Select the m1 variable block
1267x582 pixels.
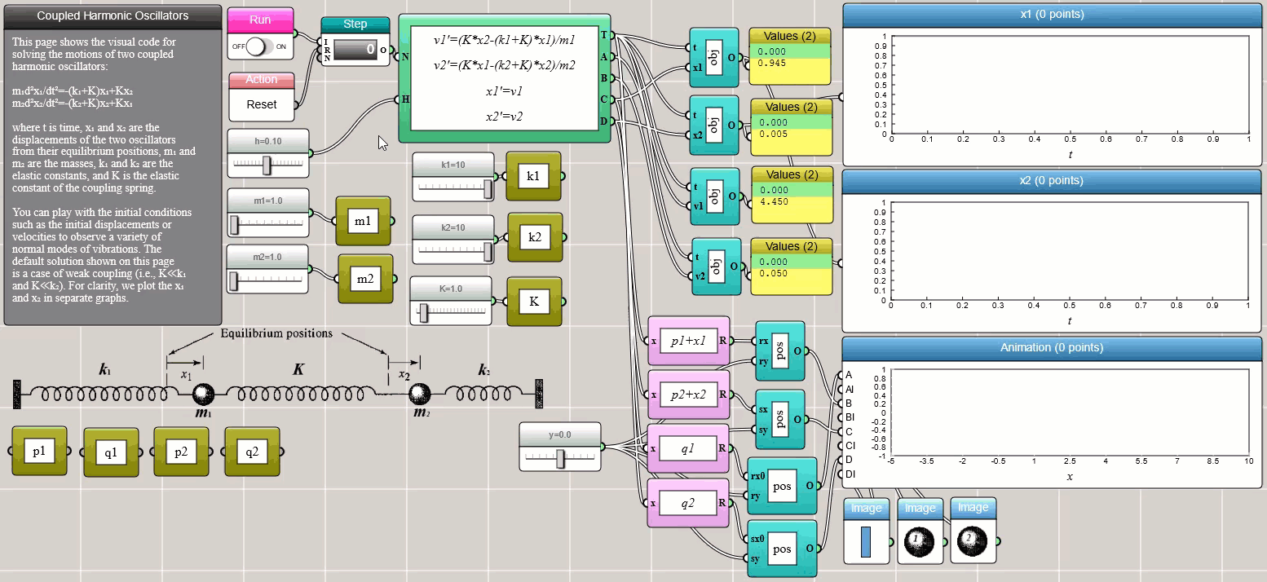tap(363, 221)
